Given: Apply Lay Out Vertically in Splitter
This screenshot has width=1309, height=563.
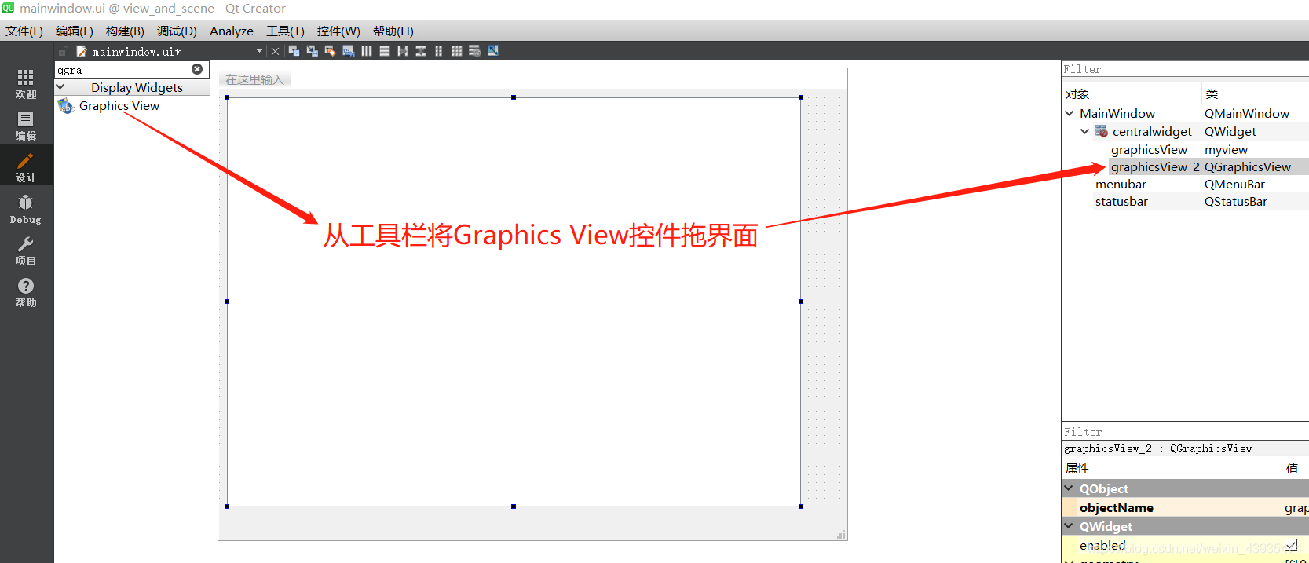Looking at the screenshot, I should [x=421, y=51].
